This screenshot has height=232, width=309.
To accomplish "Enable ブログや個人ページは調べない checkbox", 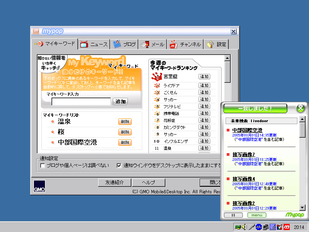I will (42, 165).
